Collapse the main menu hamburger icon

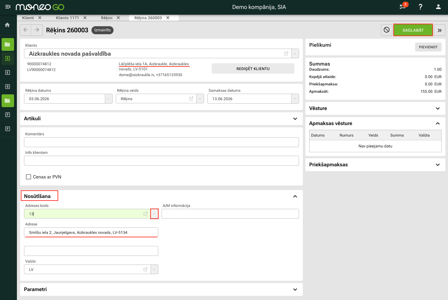[x=8, y=7]
